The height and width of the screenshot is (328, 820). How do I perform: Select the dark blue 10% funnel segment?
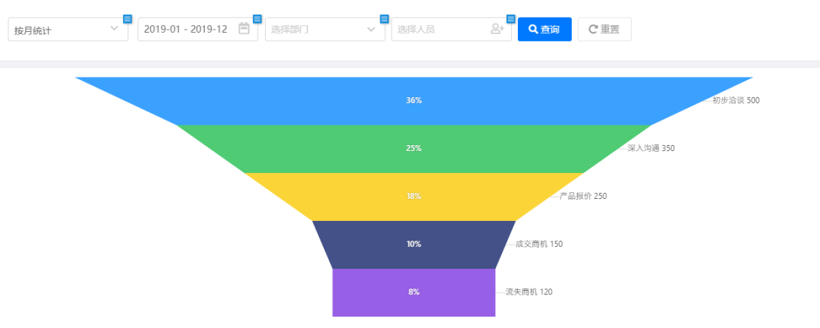click(414, 244)
